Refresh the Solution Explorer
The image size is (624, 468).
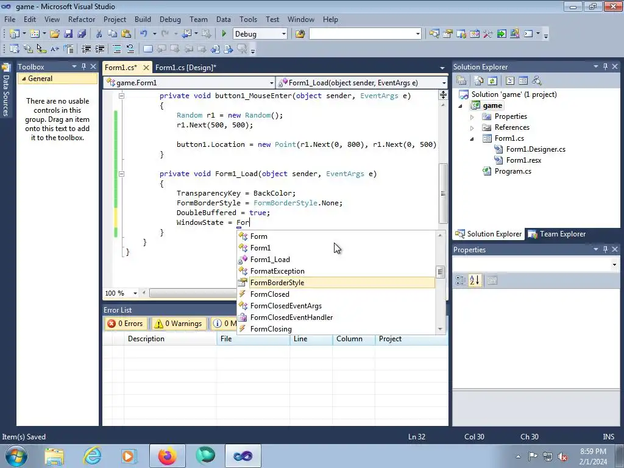click(x=492, y=81)
